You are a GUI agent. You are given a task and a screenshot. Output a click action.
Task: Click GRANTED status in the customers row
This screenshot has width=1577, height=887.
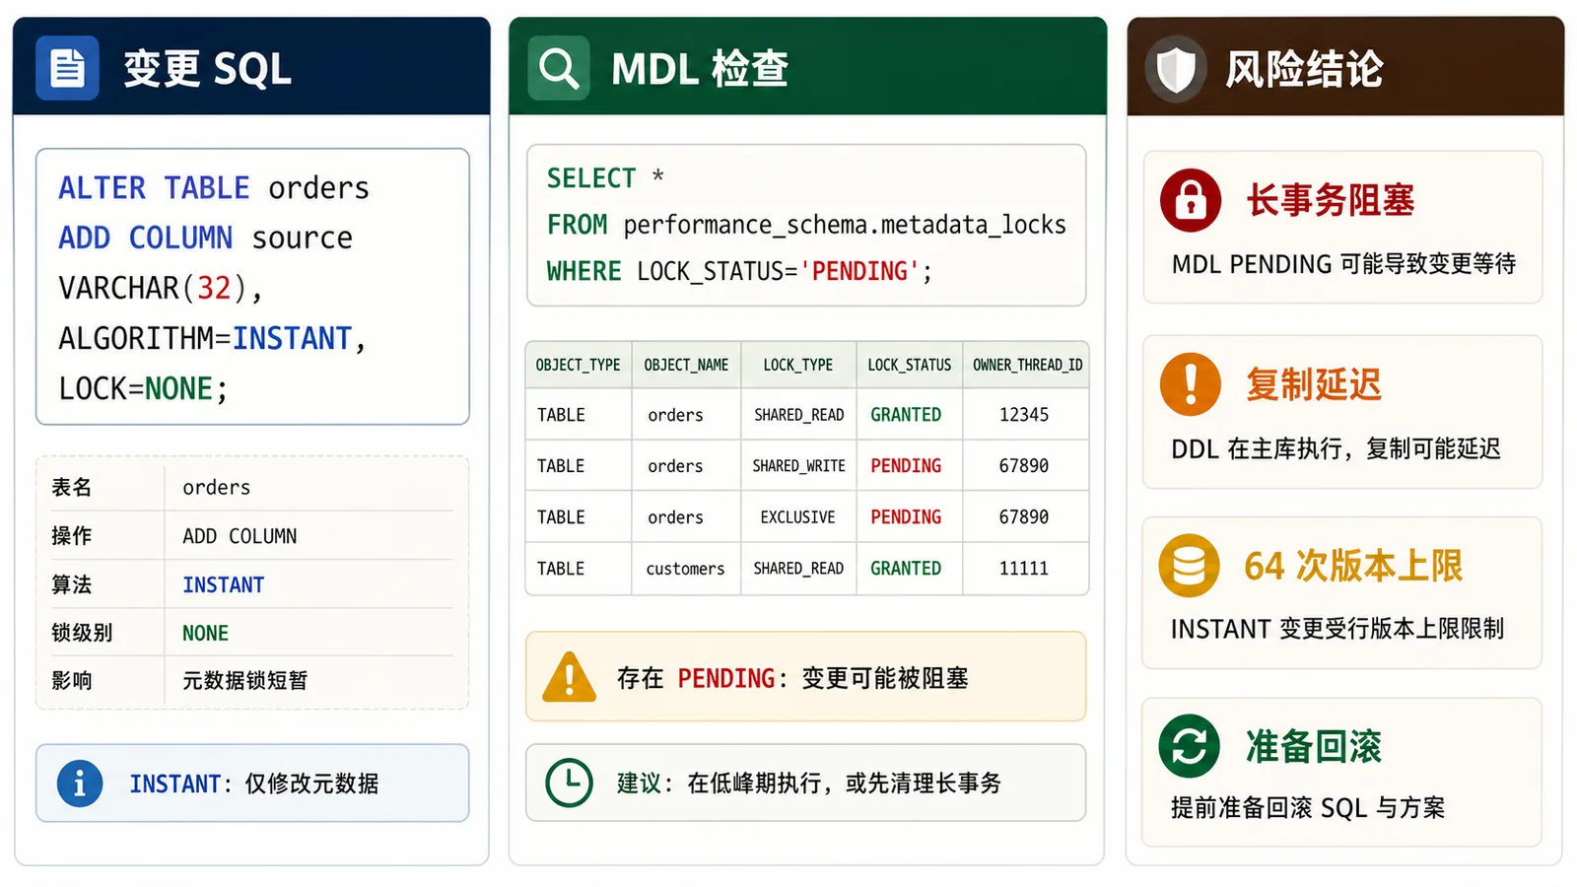click(x=906, y=569)
